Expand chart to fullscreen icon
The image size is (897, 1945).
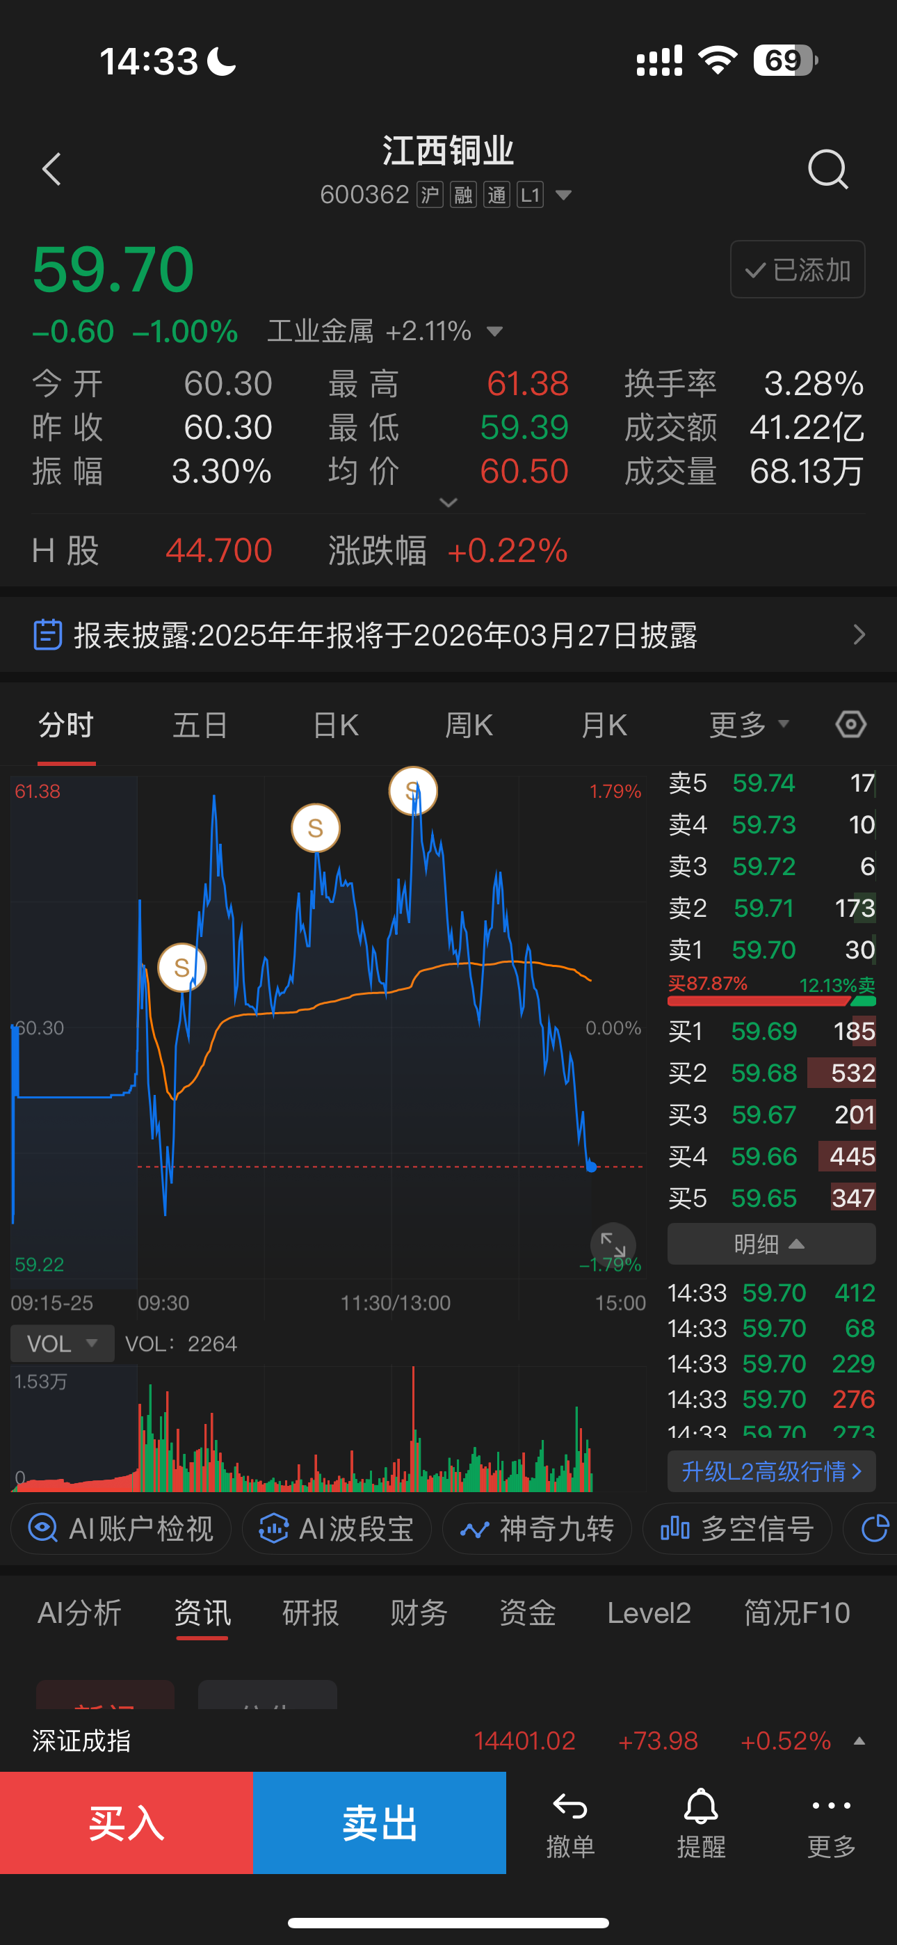click(613, 1244)
